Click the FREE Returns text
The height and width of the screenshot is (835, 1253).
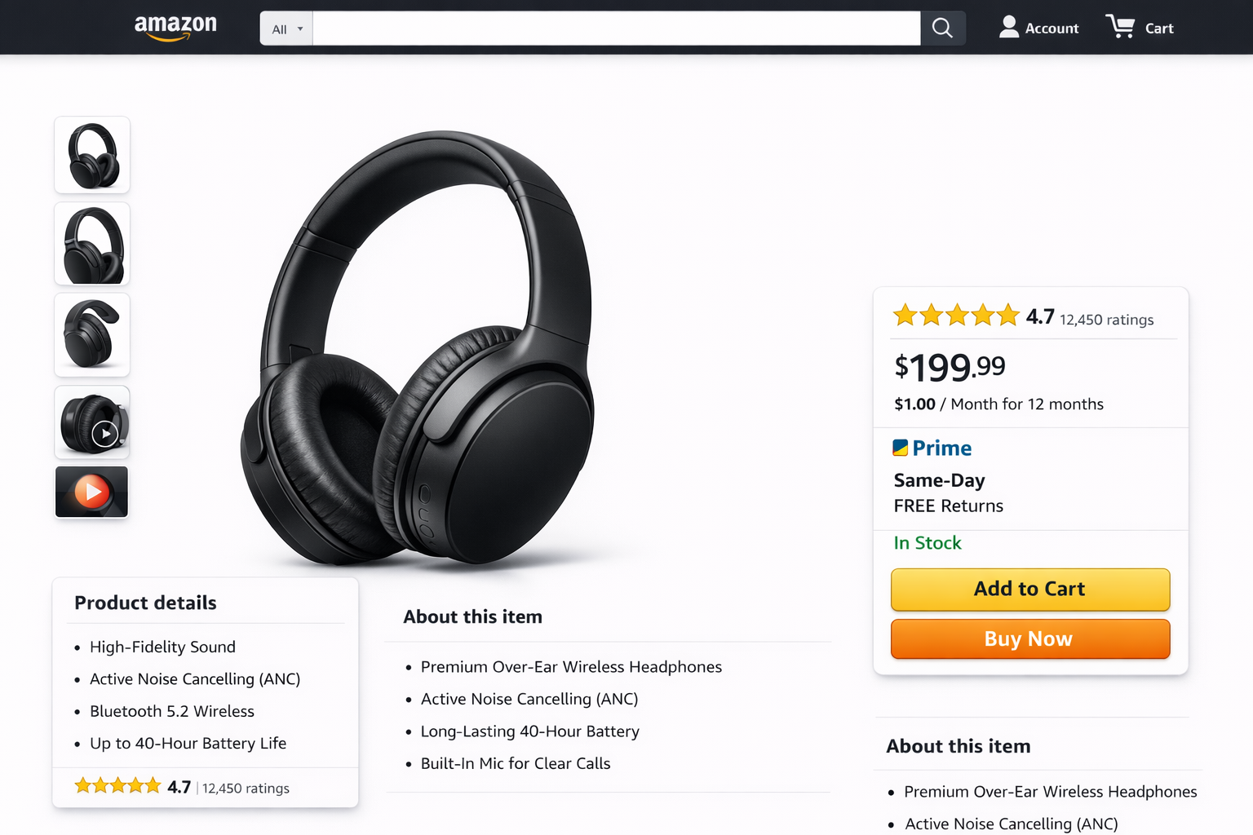[x=948, y=506]
